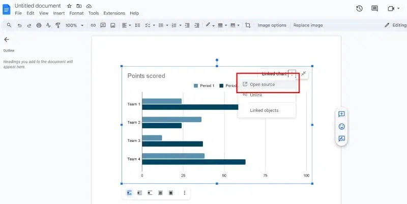Open the numbered list dropdown arrow
407x204 pixels.
pyautogui.click(x=181, y=25)
